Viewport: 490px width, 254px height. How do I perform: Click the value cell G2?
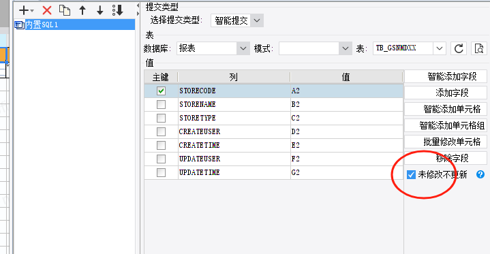click(347, 172)
